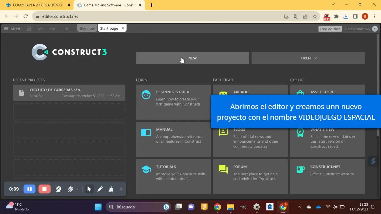Open the notifications bell
Screen dimensions: 381x214
coord(373,207)
